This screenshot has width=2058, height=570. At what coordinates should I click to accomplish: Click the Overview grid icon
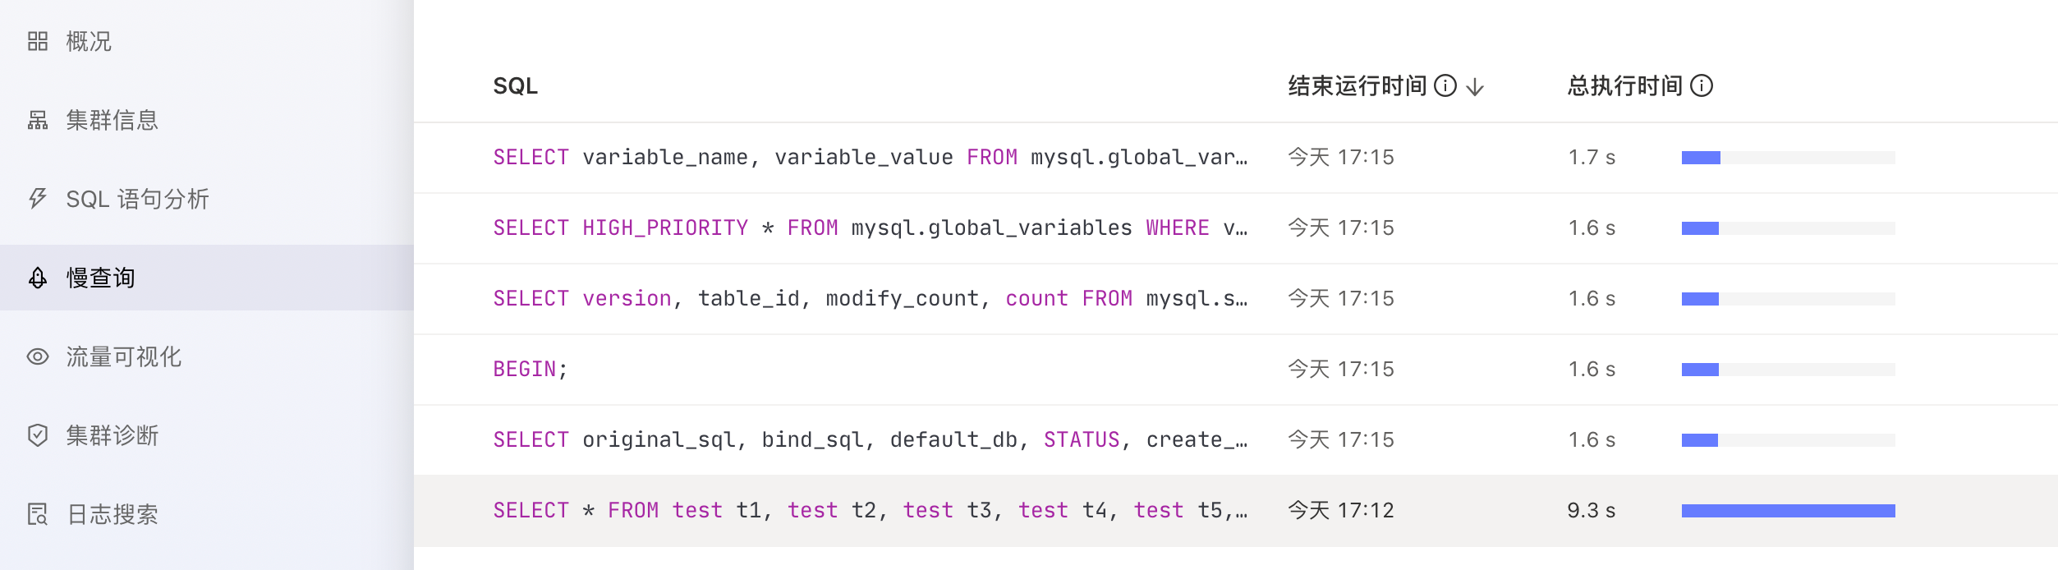pyautogui.click(x=38, y=41)
